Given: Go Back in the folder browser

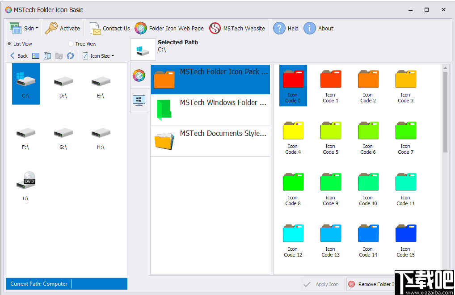Looking at the screenshot, I should (19, 56).
